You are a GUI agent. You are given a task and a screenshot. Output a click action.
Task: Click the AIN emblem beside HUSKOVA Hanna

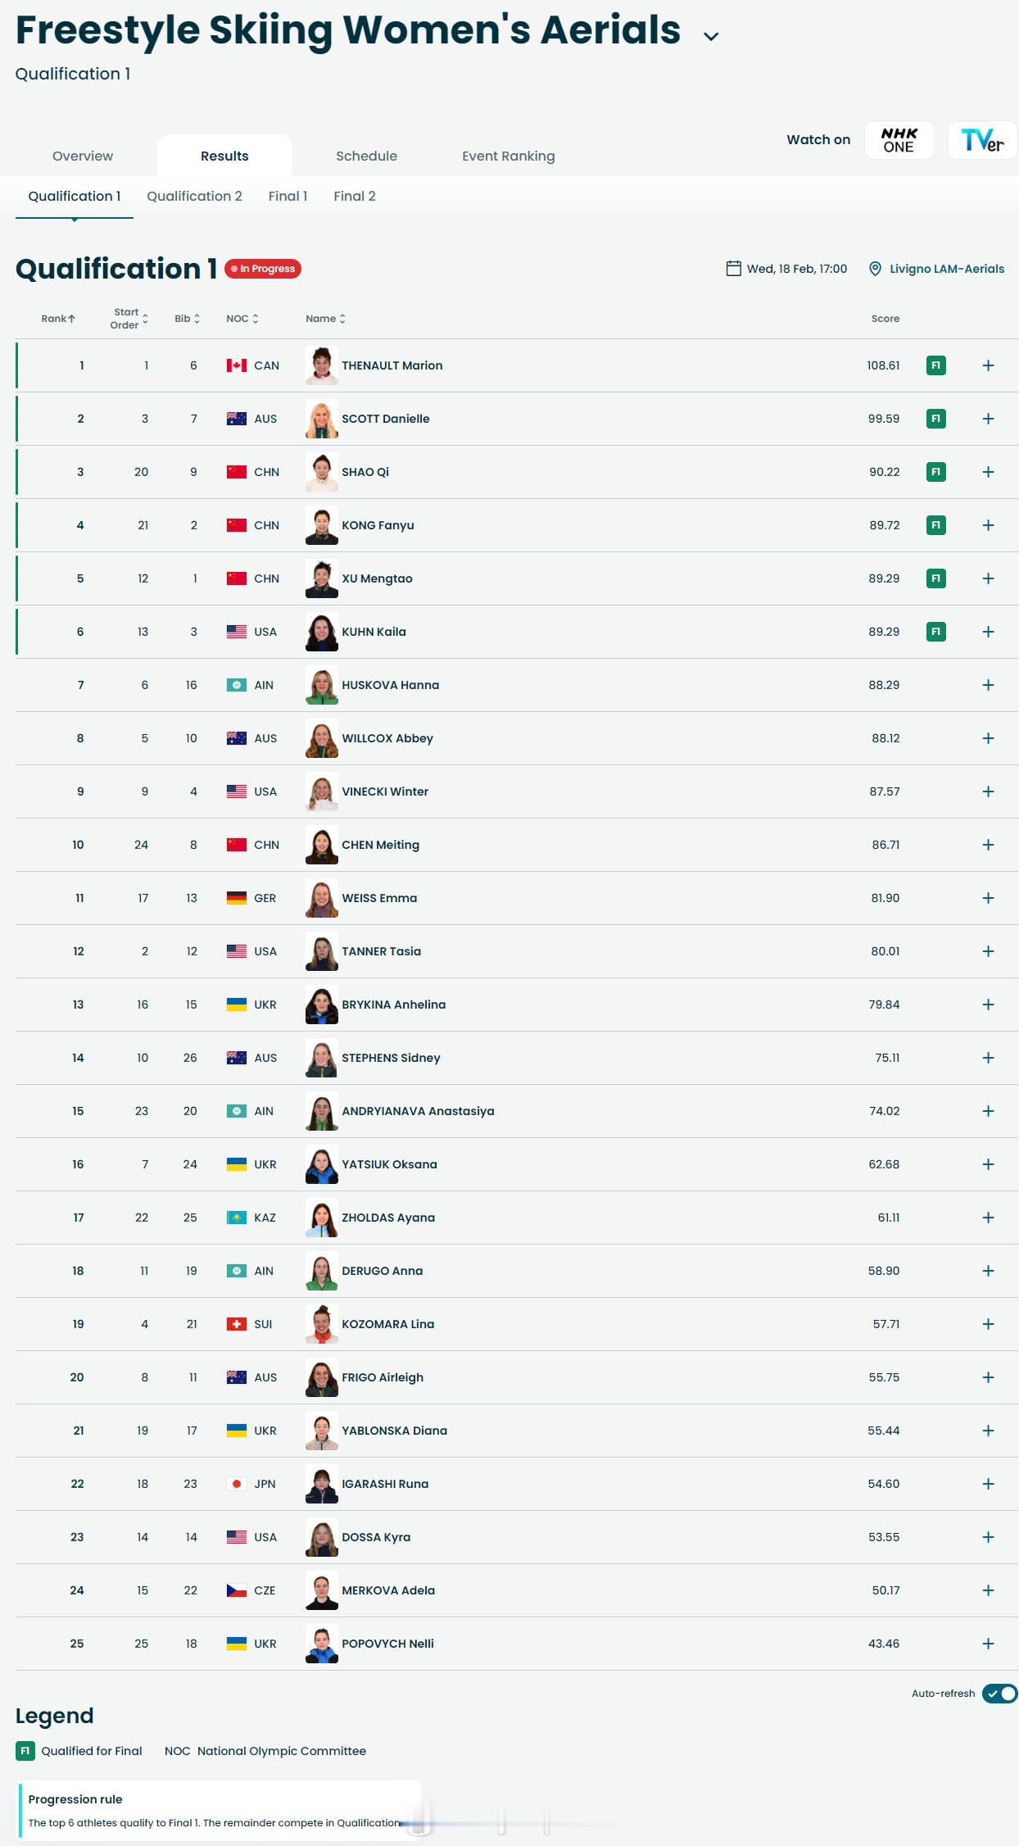(235, 685)
